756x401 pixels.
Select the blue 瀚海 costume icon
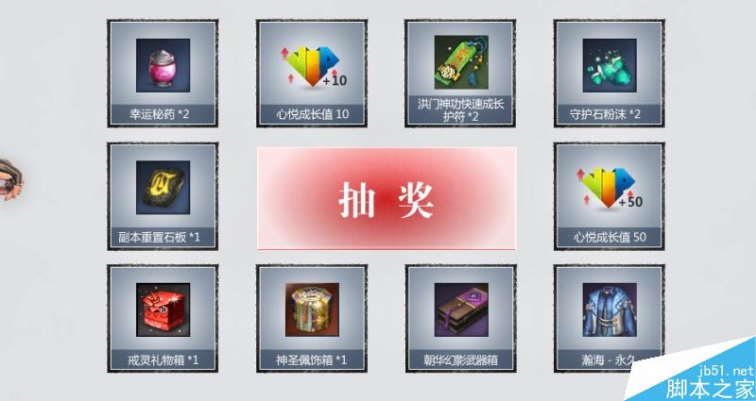pos(610,310)
